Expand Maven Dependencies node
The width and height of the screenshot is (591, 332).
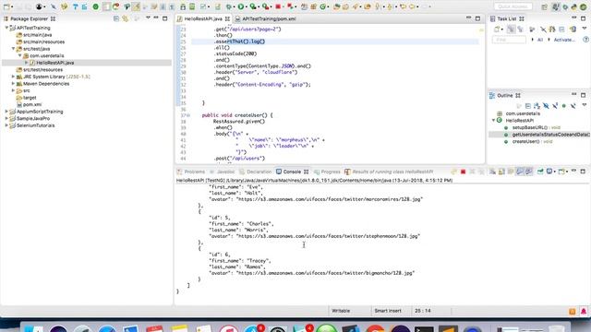pyautogui.click(x=13, y=84)
